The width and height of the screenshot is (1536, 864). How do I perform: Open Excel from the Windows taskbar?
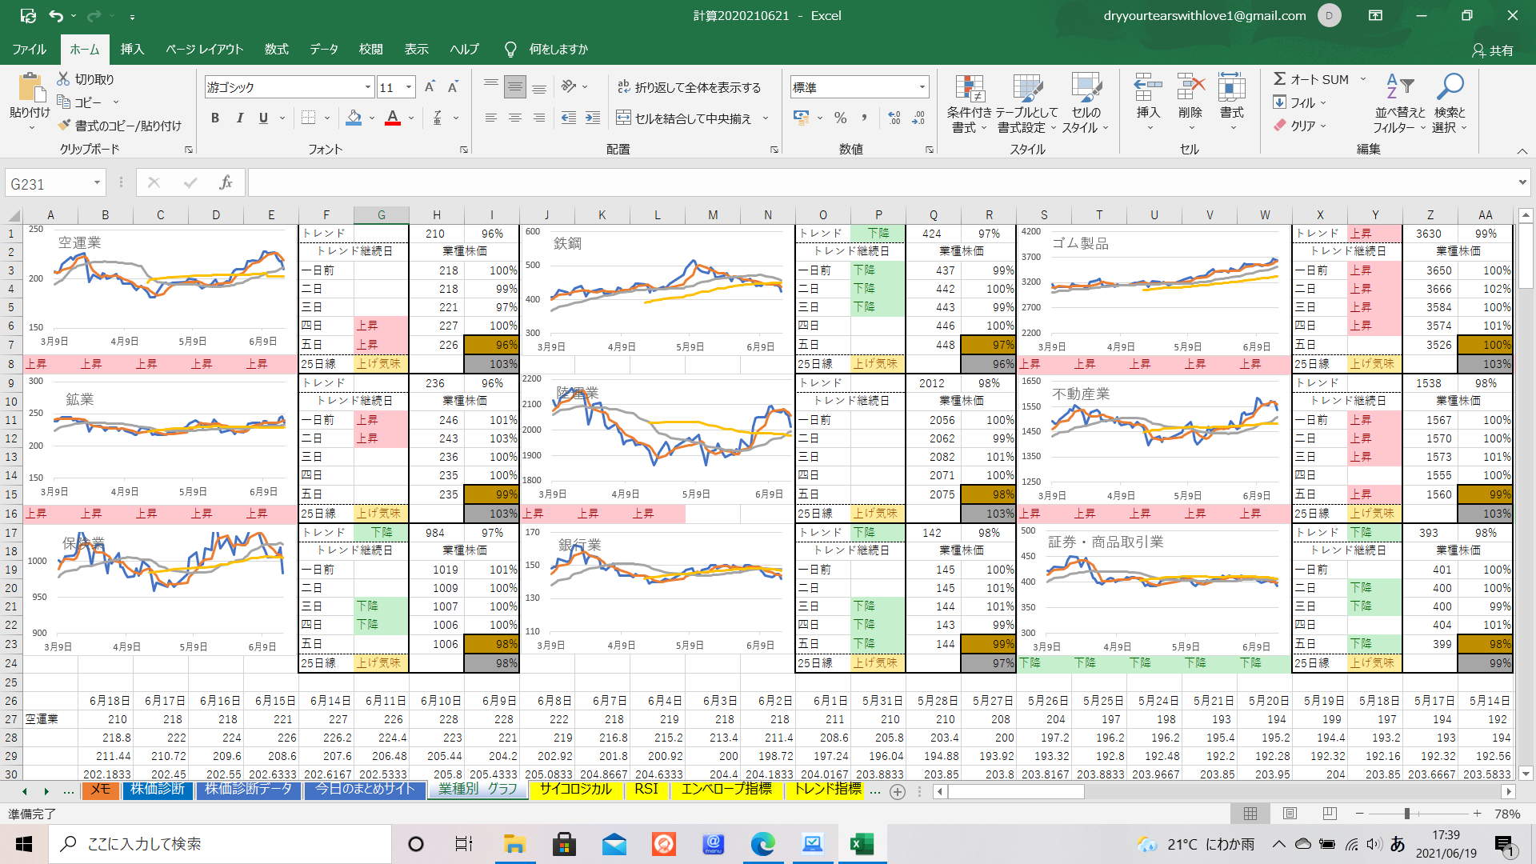pos(861,844)
